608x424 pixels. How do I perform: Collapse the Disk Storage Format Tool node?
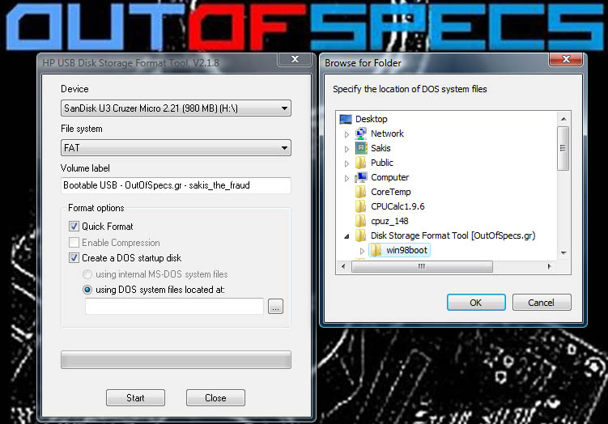347,236
